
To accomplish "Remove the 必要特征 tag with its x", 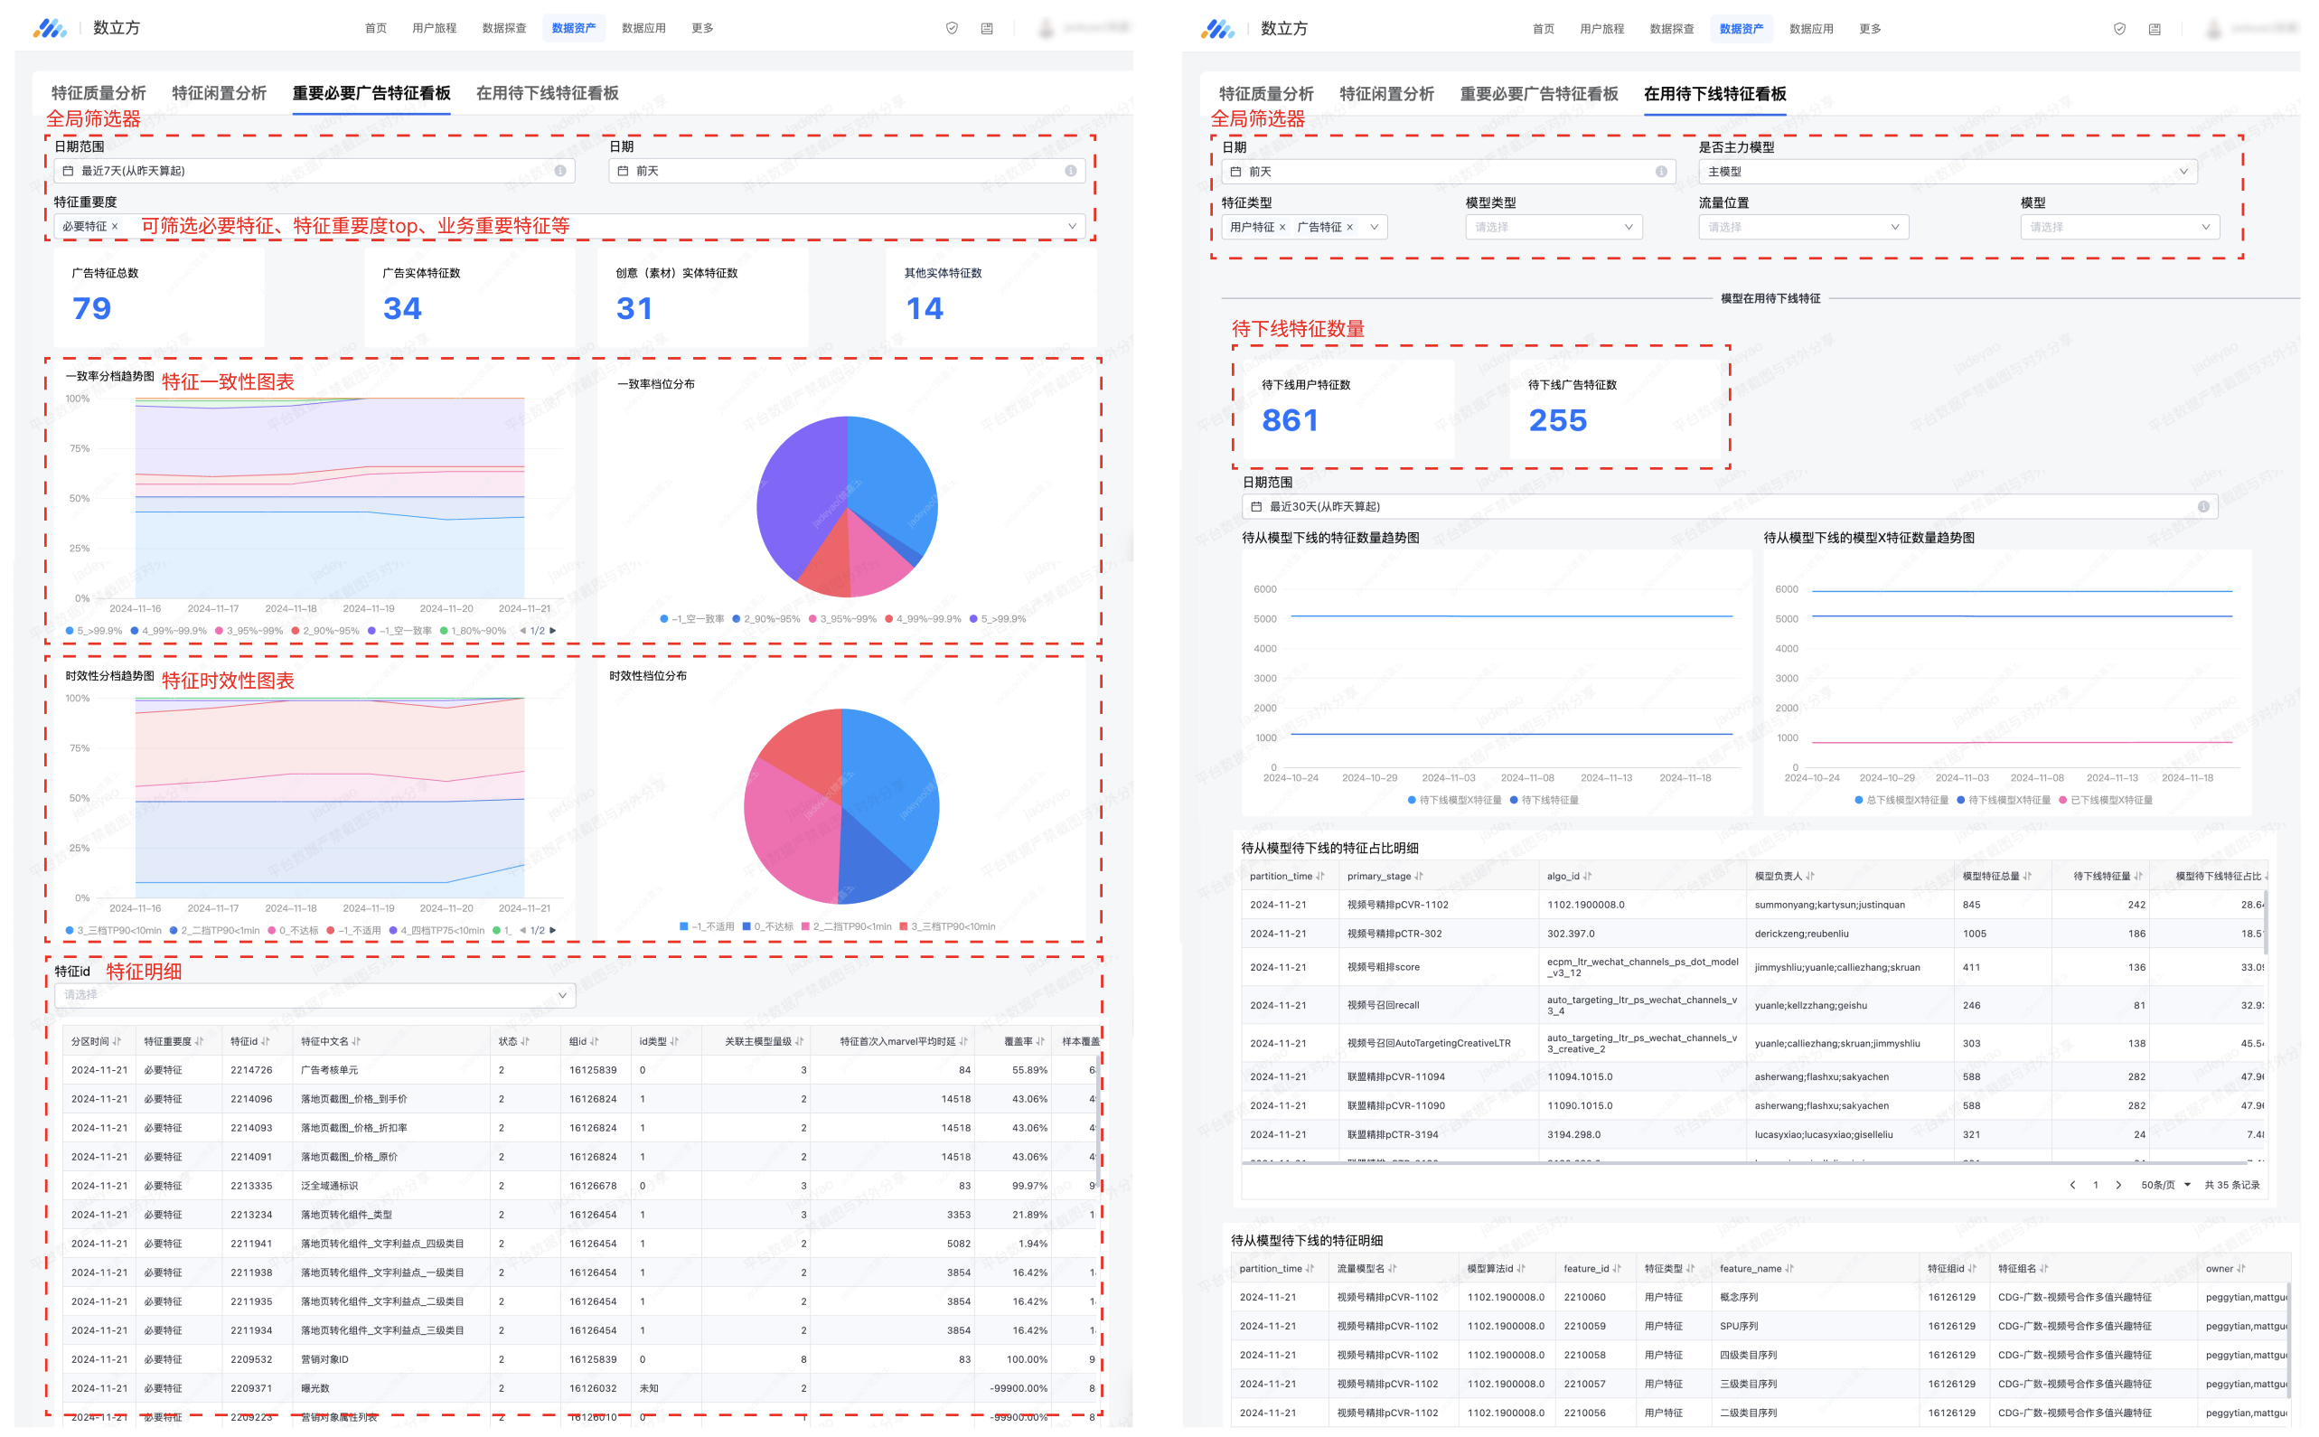I will pos(115,226).
